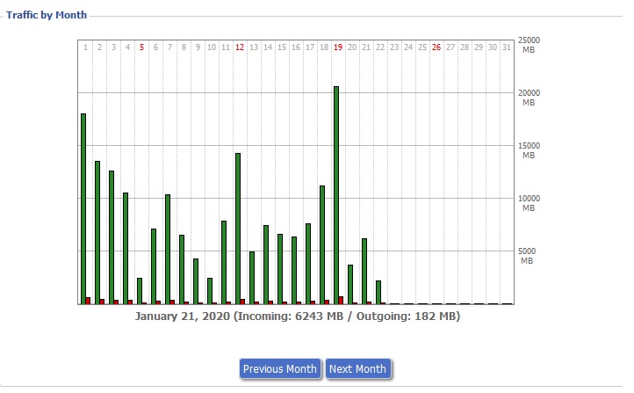Select the green incoming bar for day 12
The width and height of the screenshot is (634, 393).
[238, 229]
